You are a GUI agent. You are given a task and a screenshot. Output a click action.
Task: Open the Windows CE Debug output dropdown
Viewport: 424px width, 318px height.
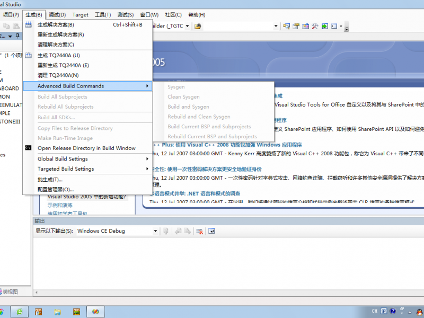[155, 231]
